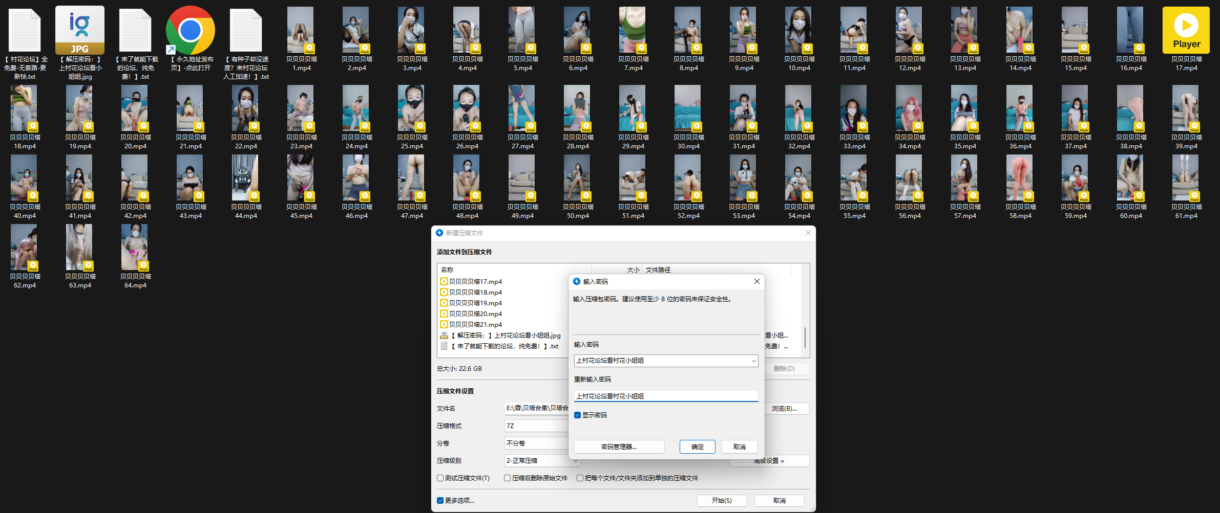Viewport: 1220px width, 513px height.
Task: Click the Player icon for 贝贝贝塔17.mp4
Action: pyautogui.click(x=1186, y=31)
